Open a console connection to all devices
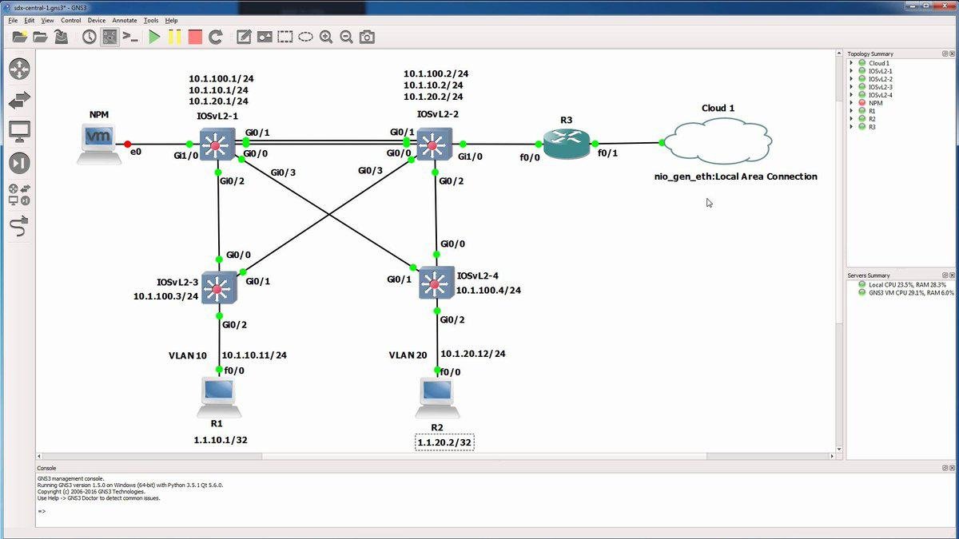Screen dimensions: 959x539 pyautogui.click(x=131, y=37)
